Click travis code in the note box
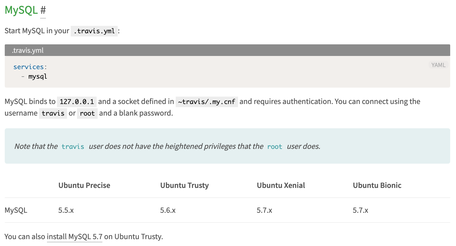 click(73, 146)
